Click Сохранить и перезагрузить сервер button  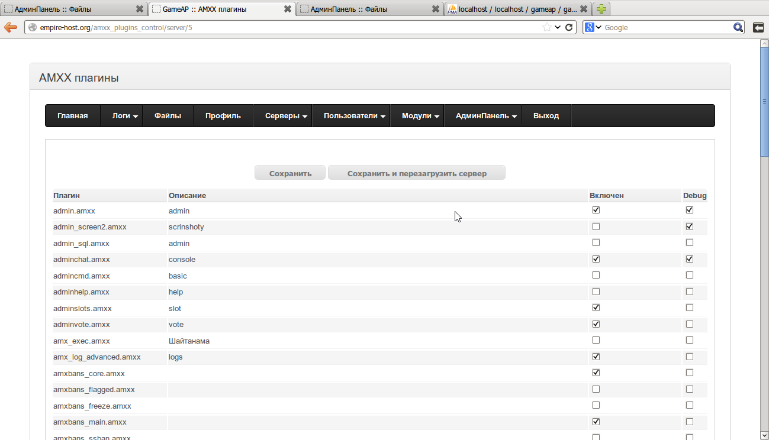417,173
